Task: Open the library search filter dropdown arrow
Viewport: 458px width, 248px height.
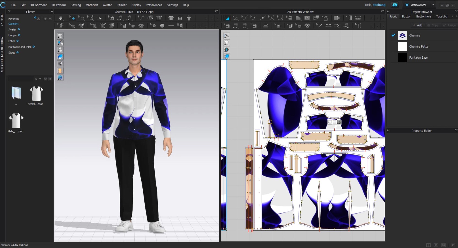Action: coord(40,79)
